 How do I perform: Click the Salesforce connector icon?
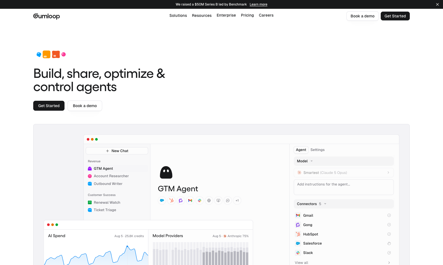298,243
